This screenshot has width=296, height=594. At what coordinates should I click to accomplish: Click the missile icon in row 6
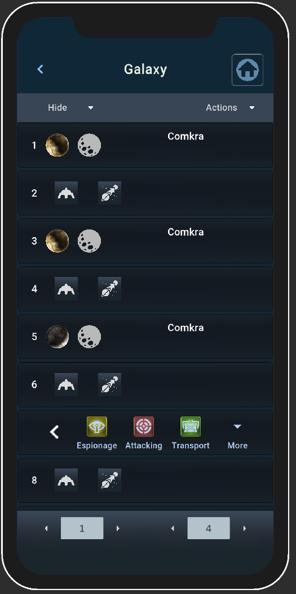109,384
